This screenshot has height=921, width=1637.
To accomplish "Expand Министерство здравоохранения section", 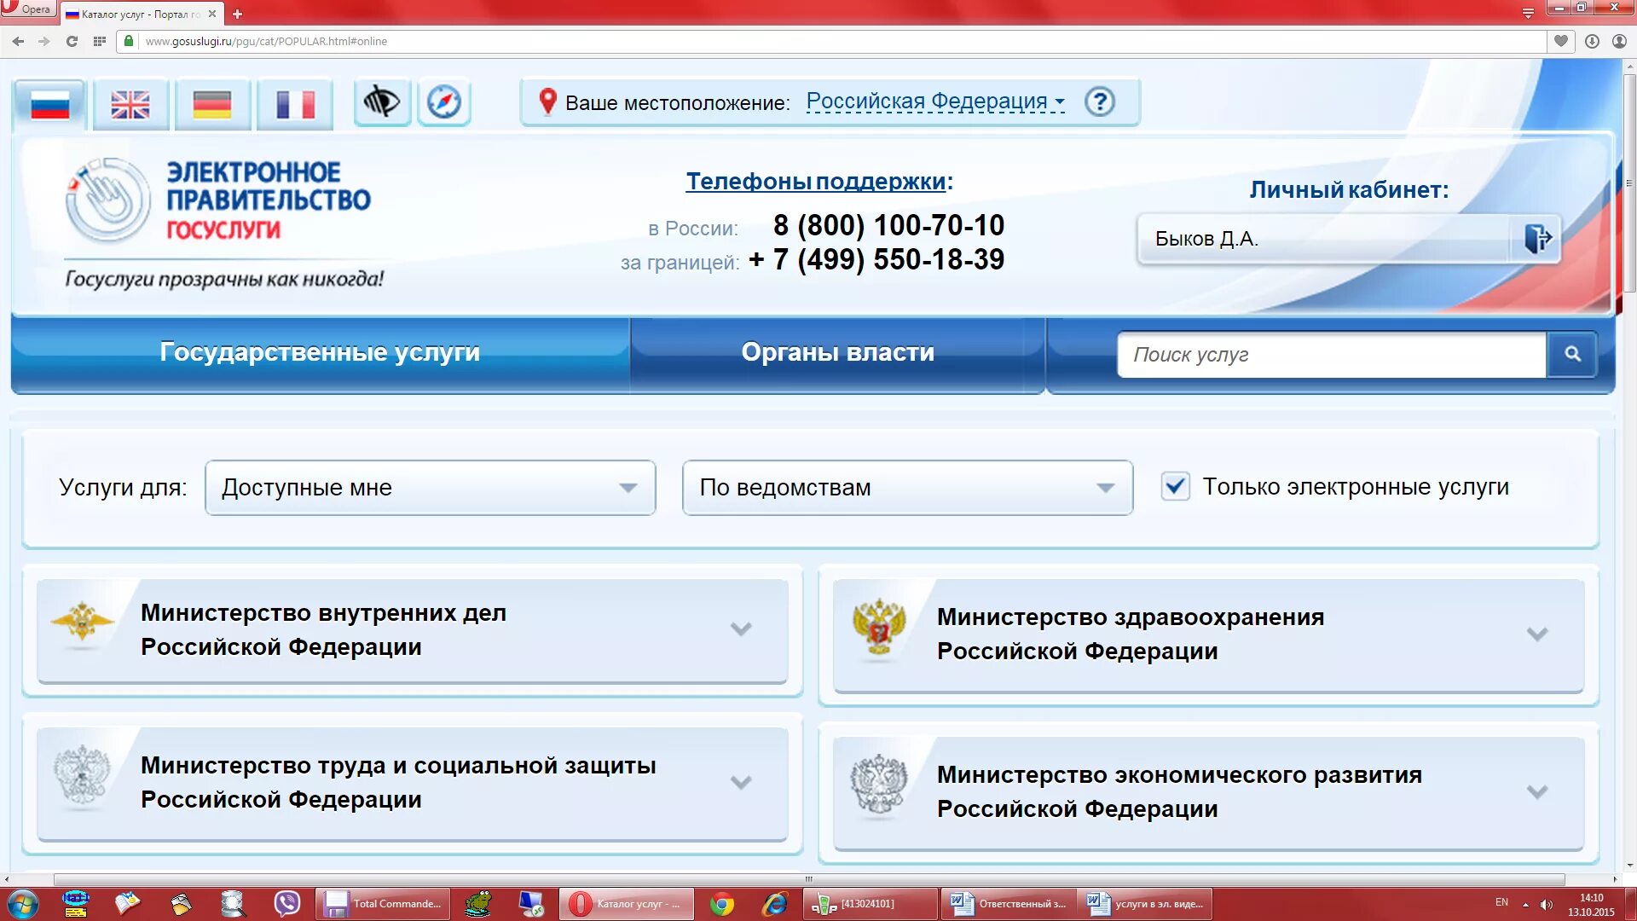I will pyautogui.click(x=1536, y=634).
